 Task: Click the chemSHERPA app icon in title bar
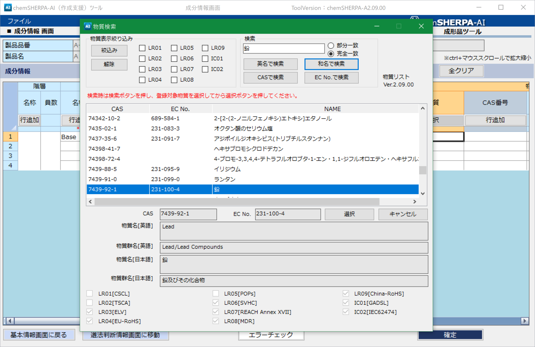pos(8,7)
